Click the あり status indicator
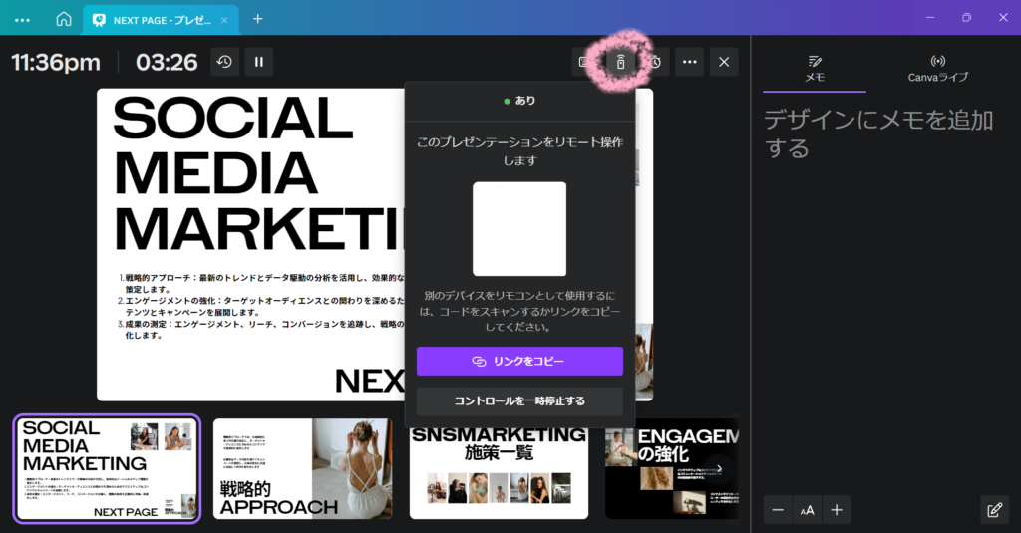Image resolution: width=1021 pixels, height=533 pixels. [519, 101]
